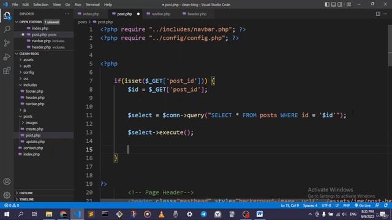Viewport: 392px width, 220px height.
Task: Open the Accounts menu icon
Action: (x=7, y=182)
